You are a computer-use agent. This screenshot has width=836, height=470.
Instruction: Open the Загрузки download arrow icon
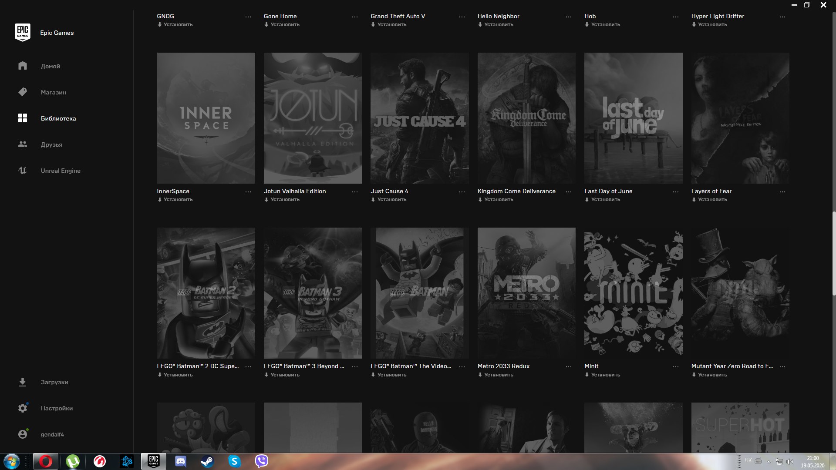[23, 382]
